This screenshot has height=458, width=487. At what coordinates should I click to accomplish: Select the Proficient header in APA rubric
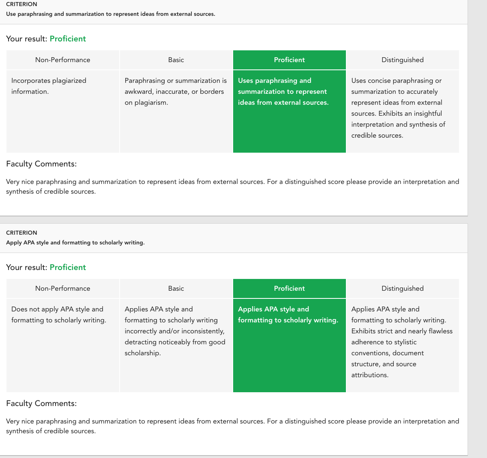(289, 288)
